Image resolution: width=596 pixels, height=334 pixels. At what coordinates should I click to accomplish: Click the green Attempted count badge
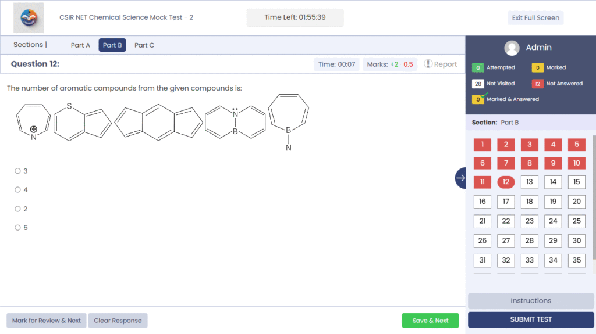[478, 68]
